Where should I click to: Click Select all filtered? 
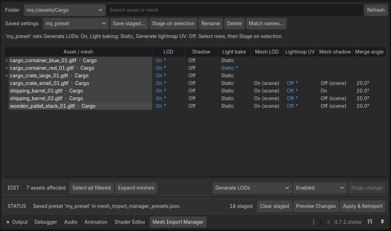pos(92,188)
